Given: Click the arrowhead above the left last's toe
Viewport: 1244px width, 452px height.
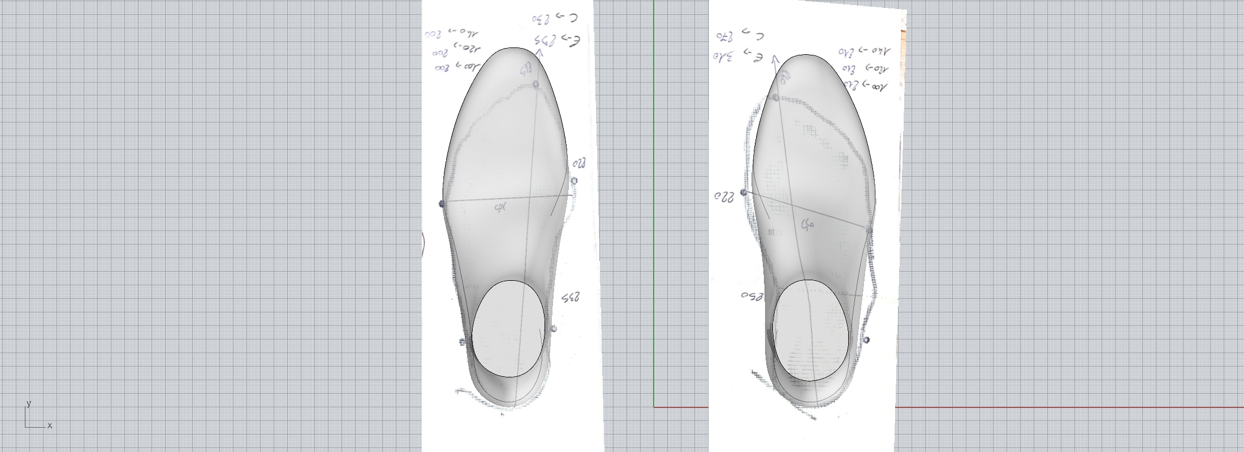Looking at the screenshot, I should [x=539, y=53].
